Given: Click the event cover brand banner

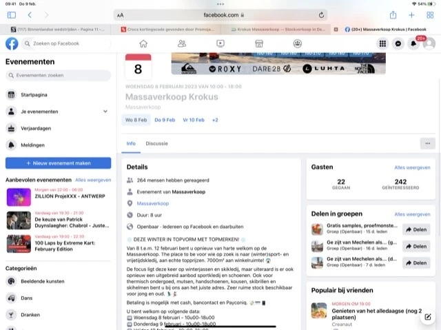Looking at the screenshot, I should click(278, 63).
